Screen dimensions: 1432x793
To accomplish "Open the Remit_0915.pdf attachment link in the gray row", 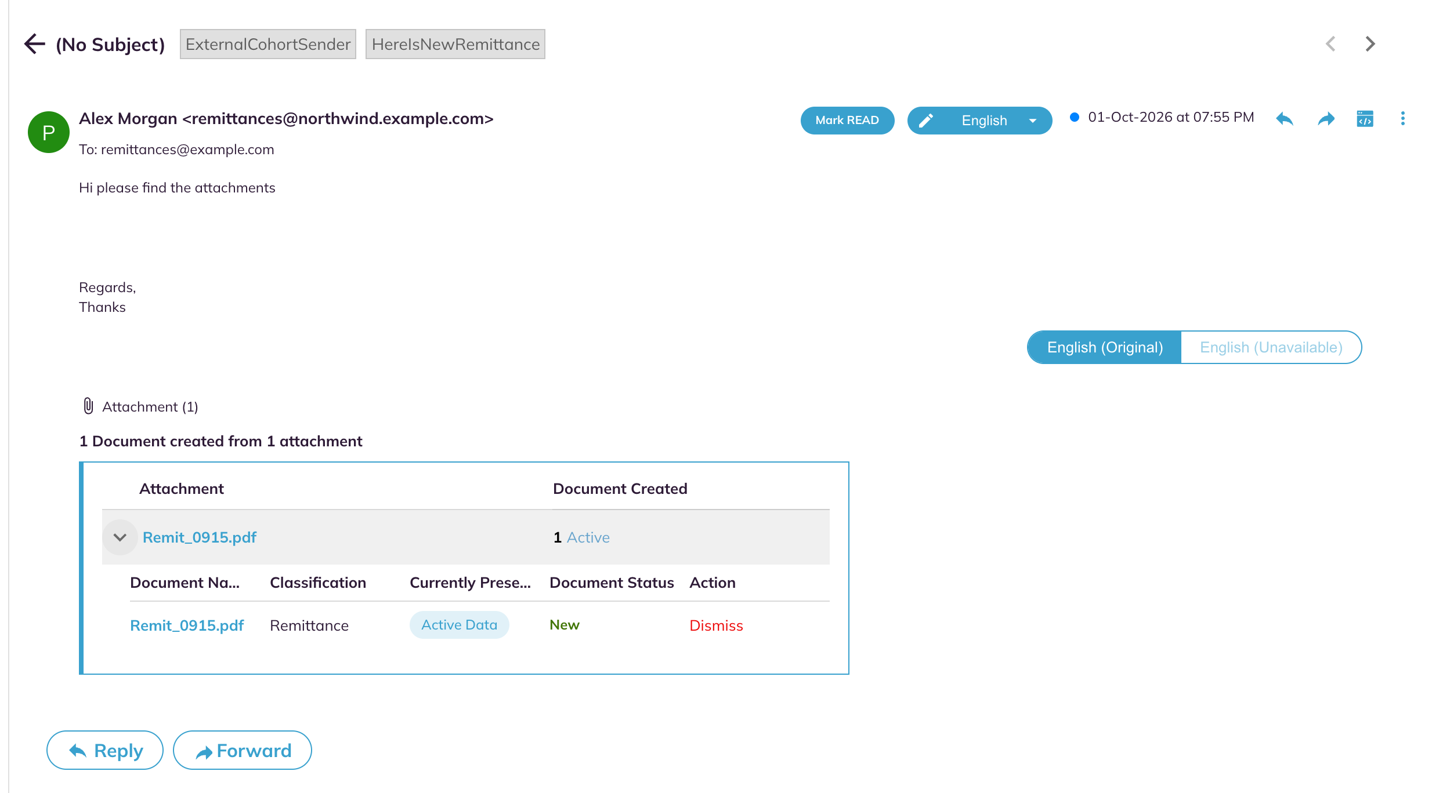I will 200,537.
